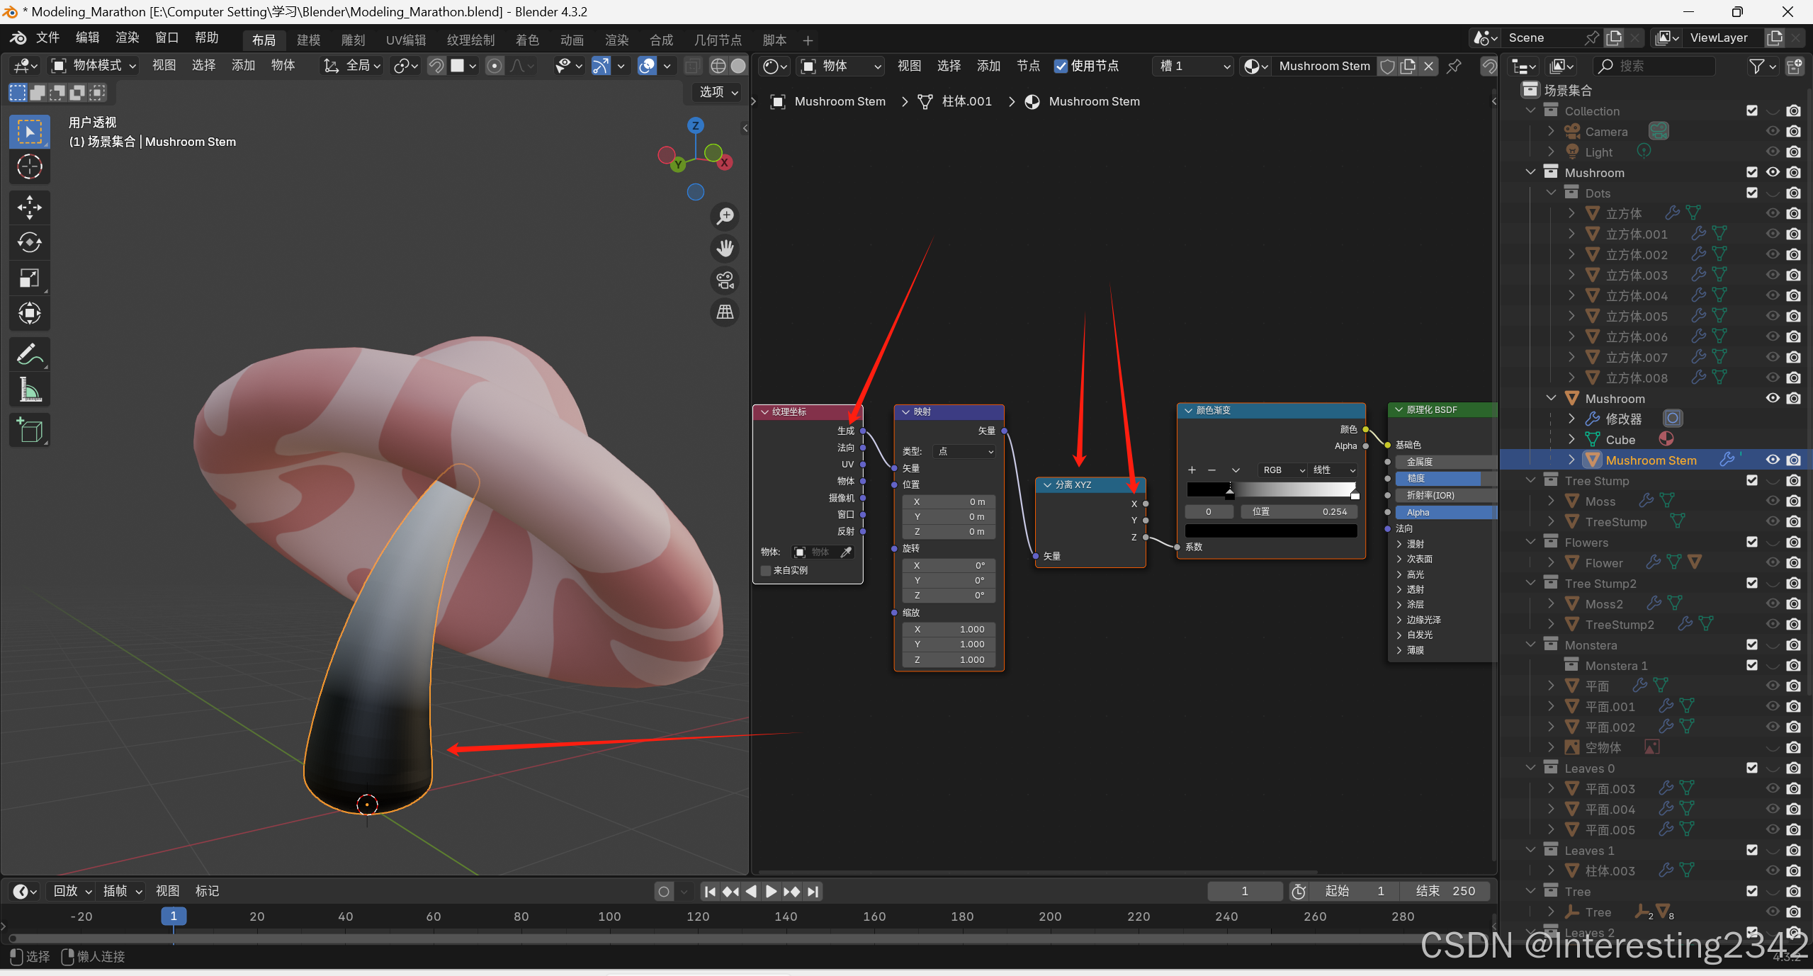Select the Move tool in viewport toolbar
The image size is (1813, 976).
(29, 208)
